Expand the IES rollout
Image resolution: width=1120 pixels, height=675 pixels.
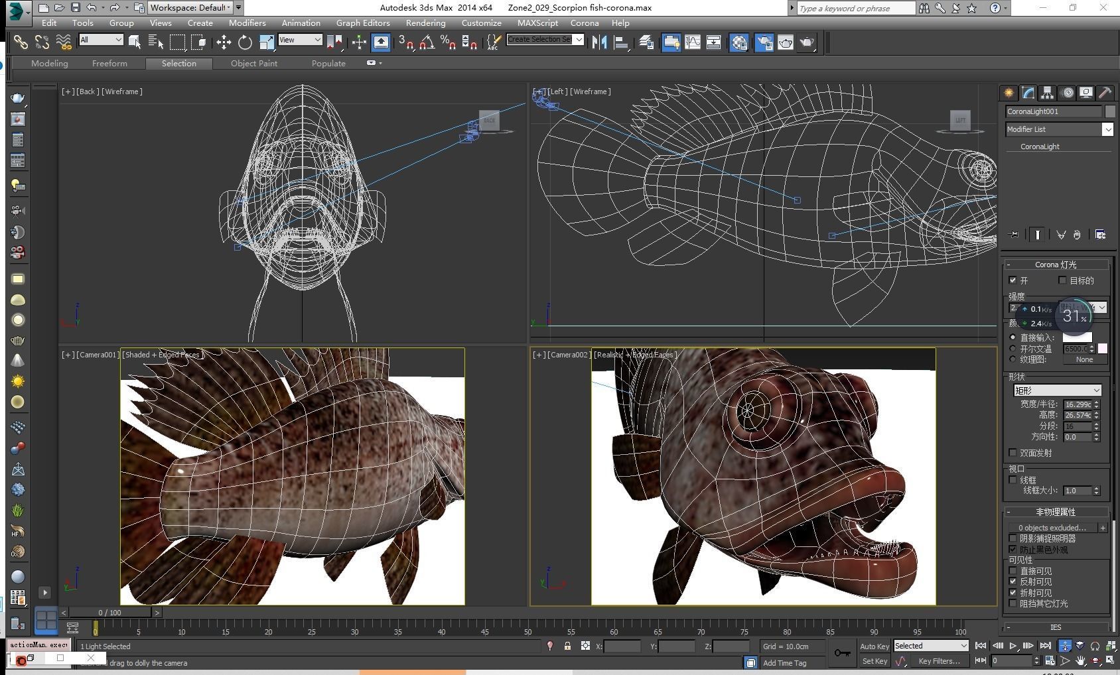[1056, 627]
